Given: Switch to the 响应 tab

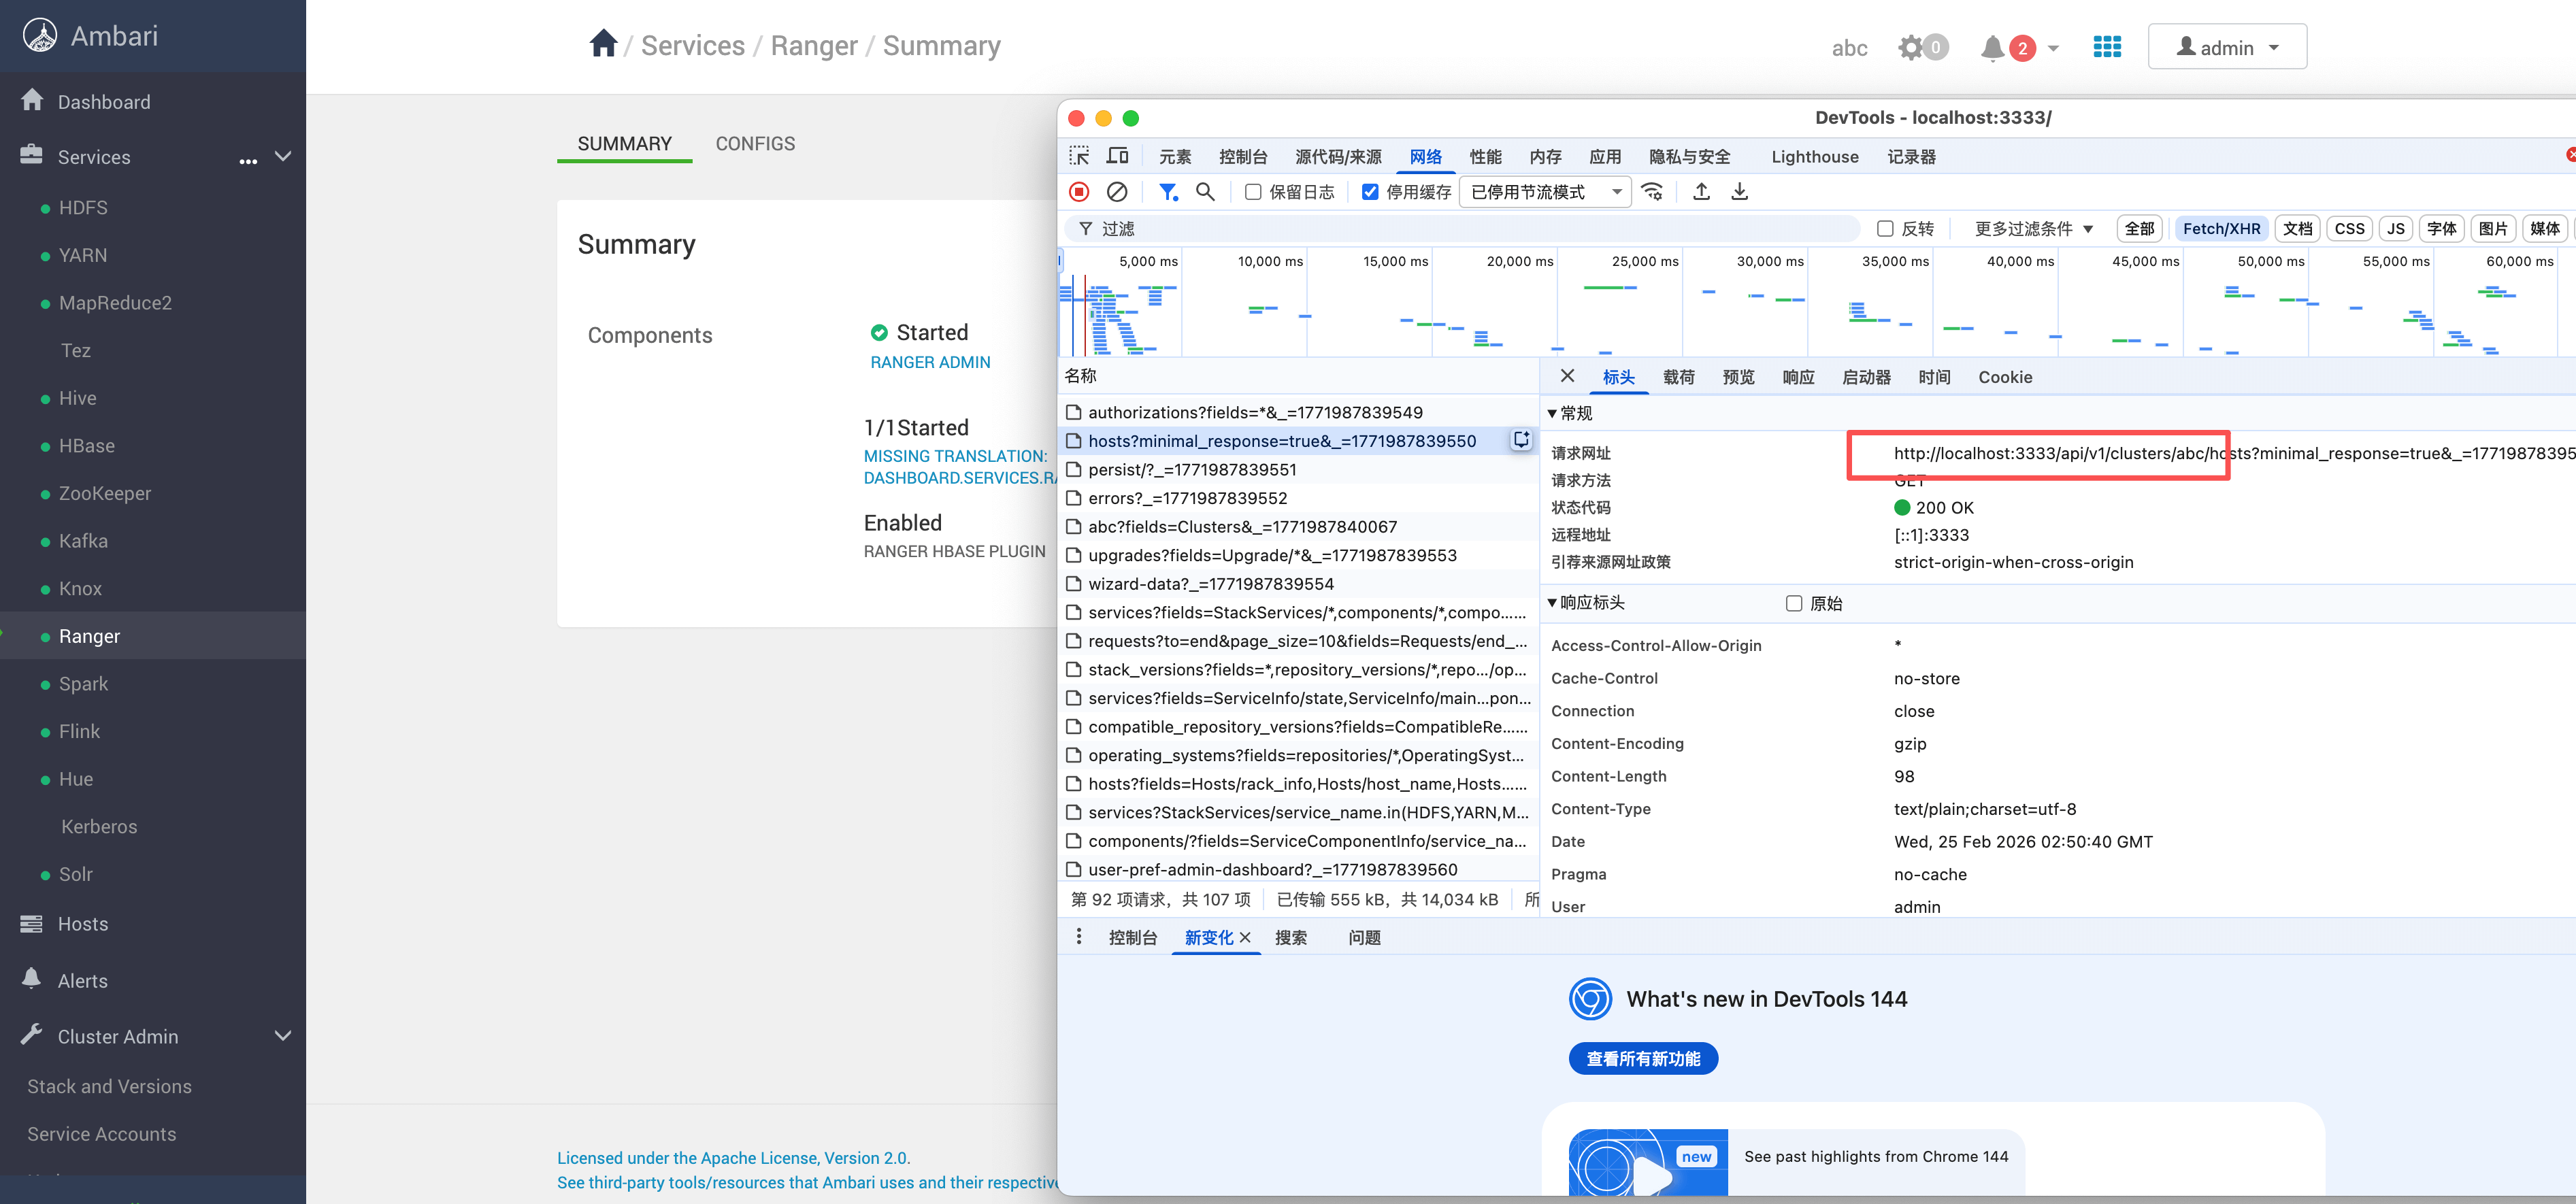Looking at the screenshot, I should tap(1798, 377).
